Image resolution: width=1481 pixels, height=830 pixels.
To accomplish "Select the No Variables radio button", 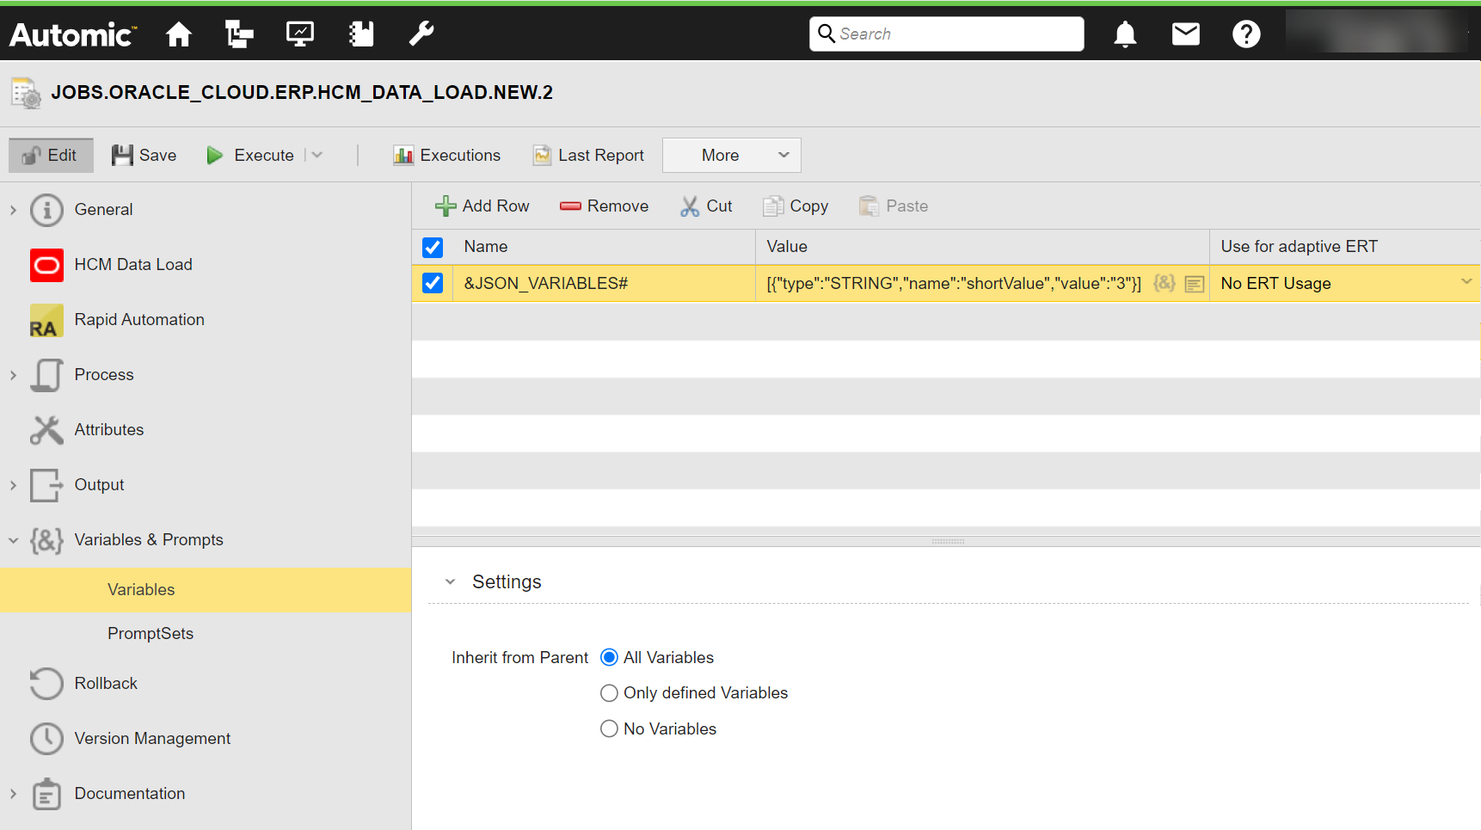I will [609, 729].
